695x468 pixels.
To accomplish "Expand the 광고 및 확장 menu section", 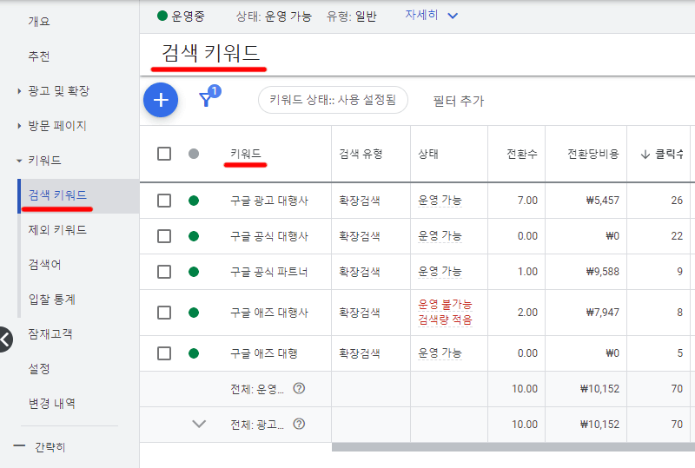I will (x=19, y=91).
